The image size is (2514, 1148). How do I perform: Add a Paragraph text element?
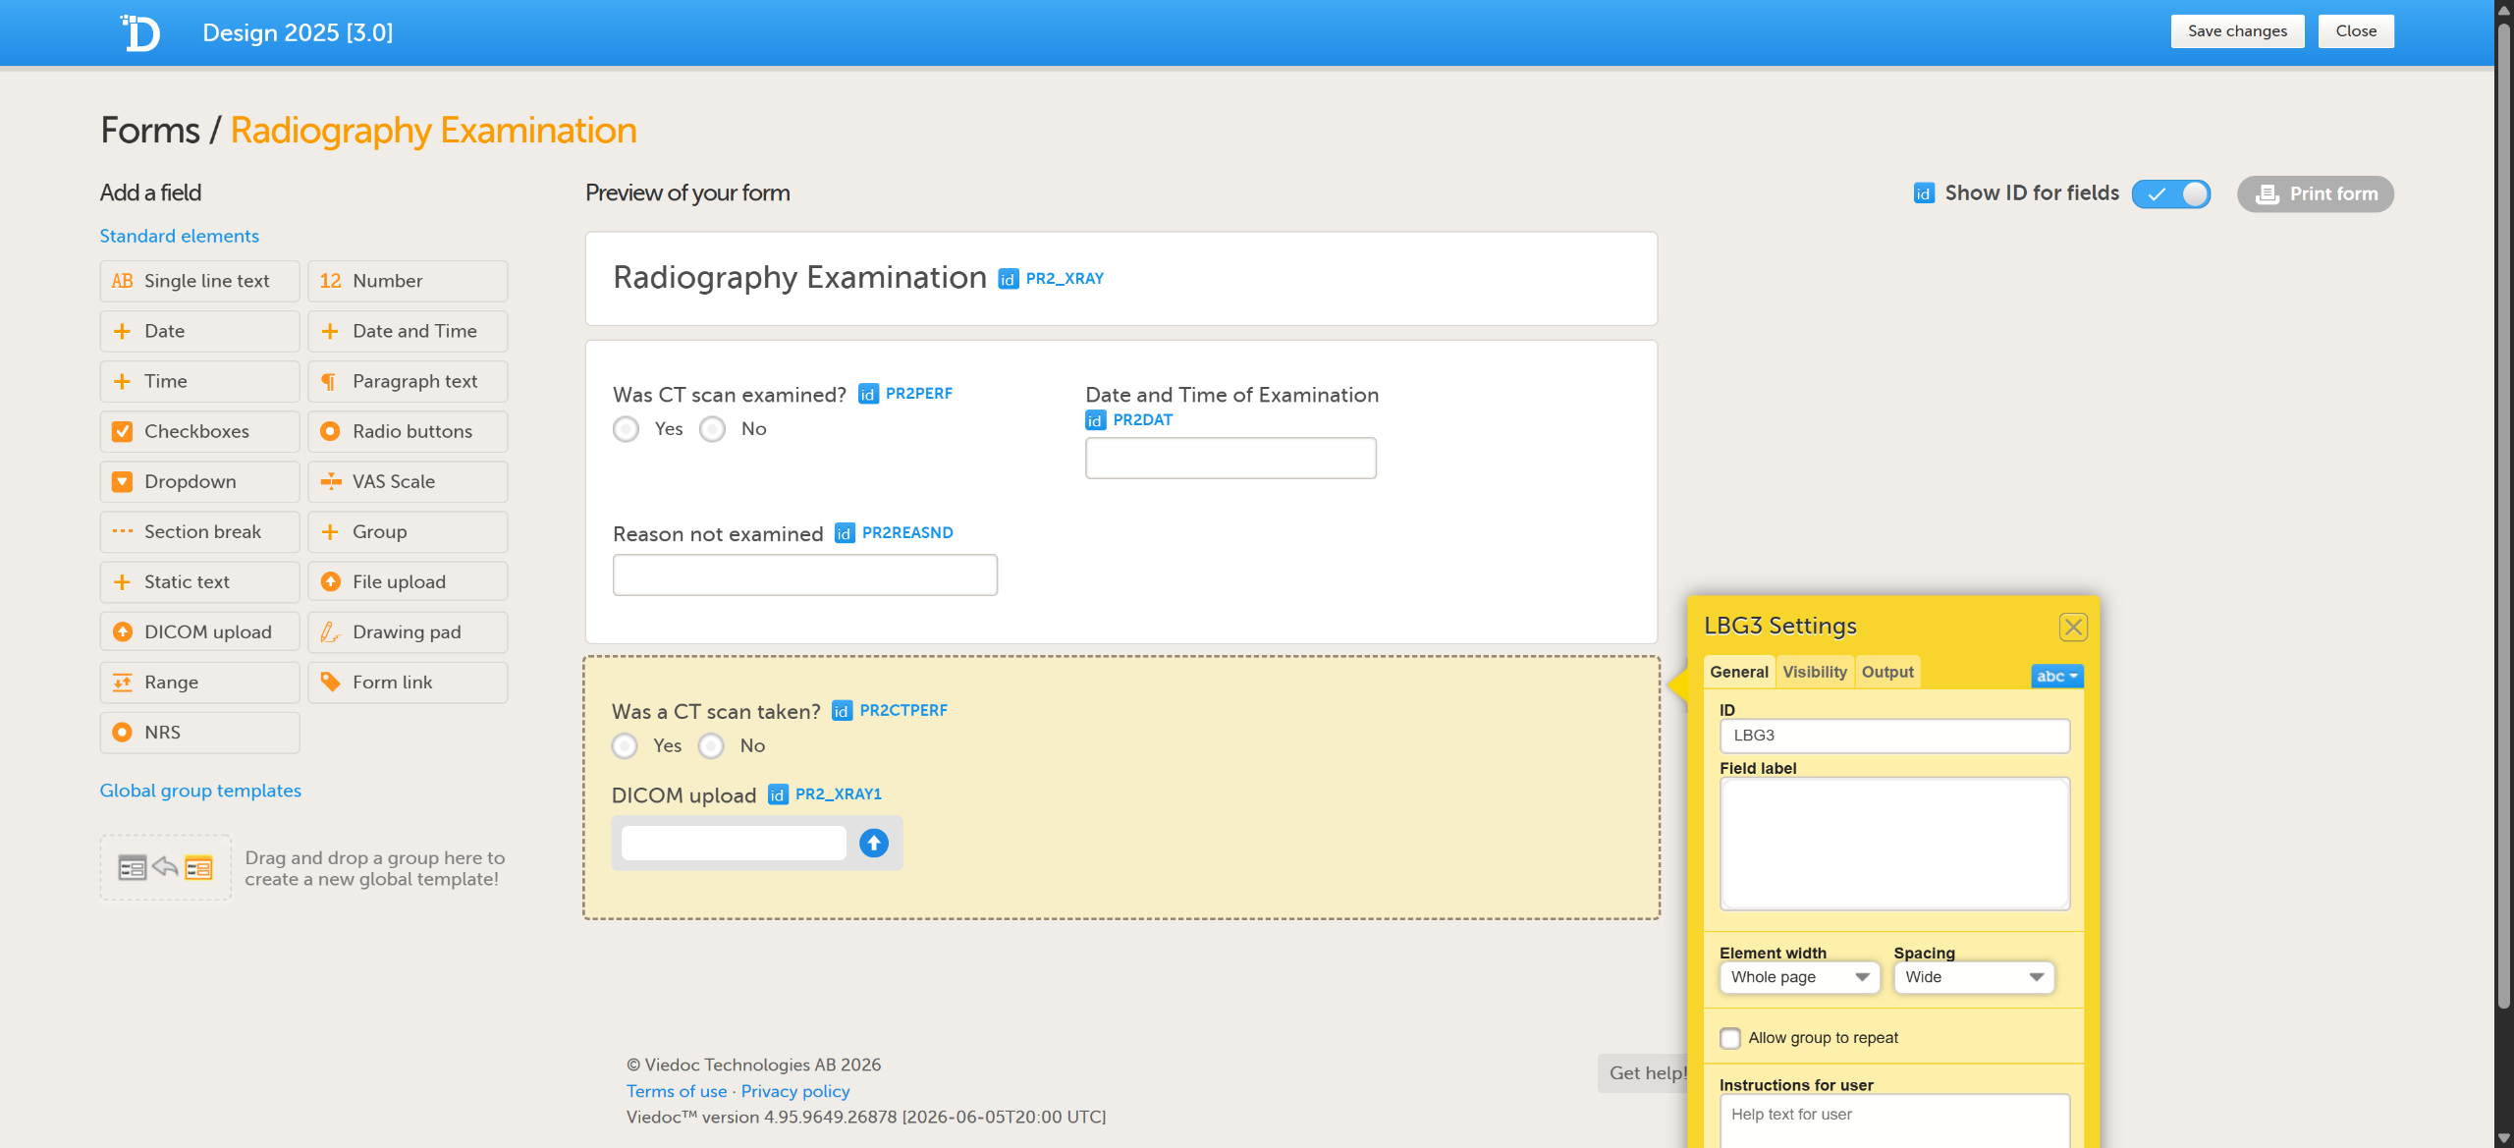coord(408,381)
